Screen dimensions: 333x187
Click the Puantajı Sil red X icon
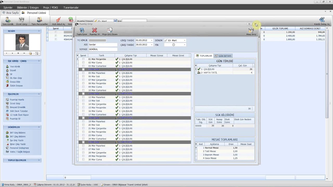tap(94, 31)
